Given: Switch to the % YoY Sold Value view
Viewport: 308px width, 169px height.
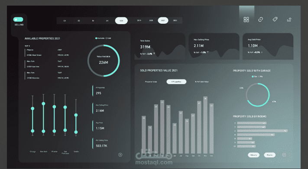Looking at the screenshot, I should (x=202, y=82).
